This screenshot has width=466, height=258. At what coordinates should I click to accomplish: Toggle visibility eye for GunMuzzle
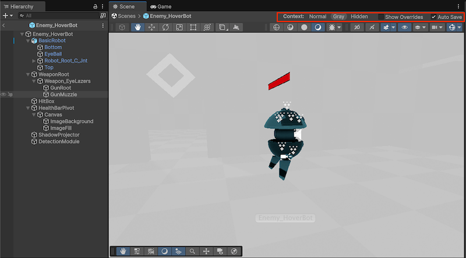(x=3, y=94)
